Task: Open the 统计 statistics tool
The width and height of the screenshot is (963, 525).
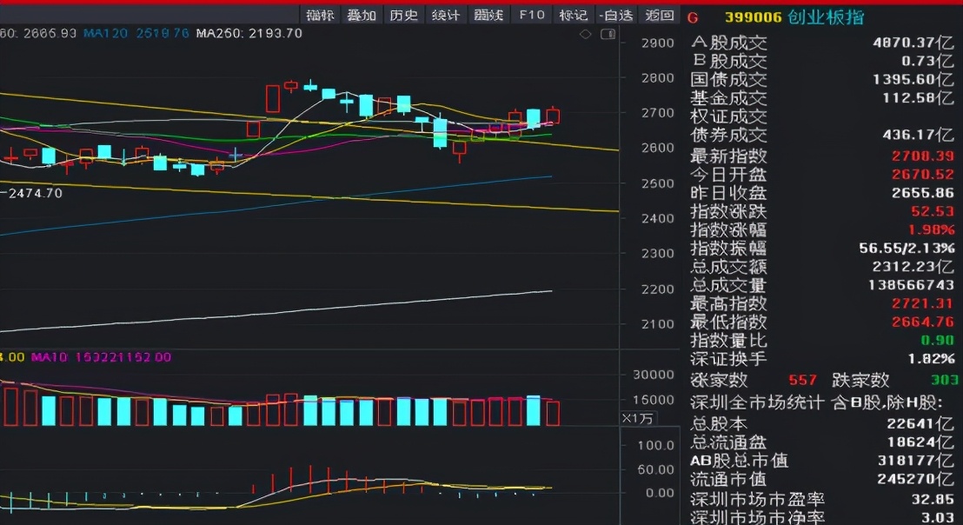Action: tap(446, 15)
